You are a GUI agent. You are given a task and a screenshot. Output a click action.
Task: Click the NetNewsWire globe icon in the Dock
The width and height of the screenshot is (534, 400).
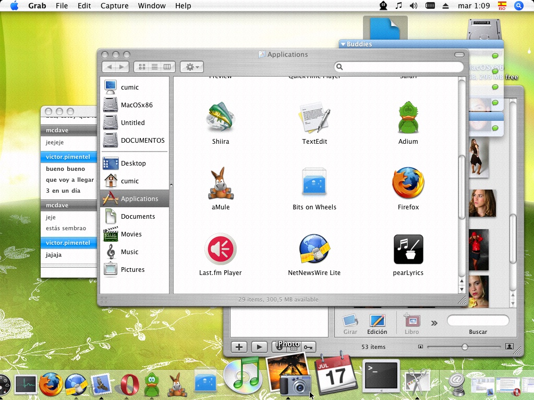point(76,385)
